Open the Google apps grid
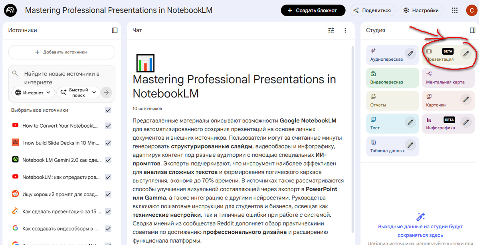Viewport: 479px width, 245px height. point(455,10)
